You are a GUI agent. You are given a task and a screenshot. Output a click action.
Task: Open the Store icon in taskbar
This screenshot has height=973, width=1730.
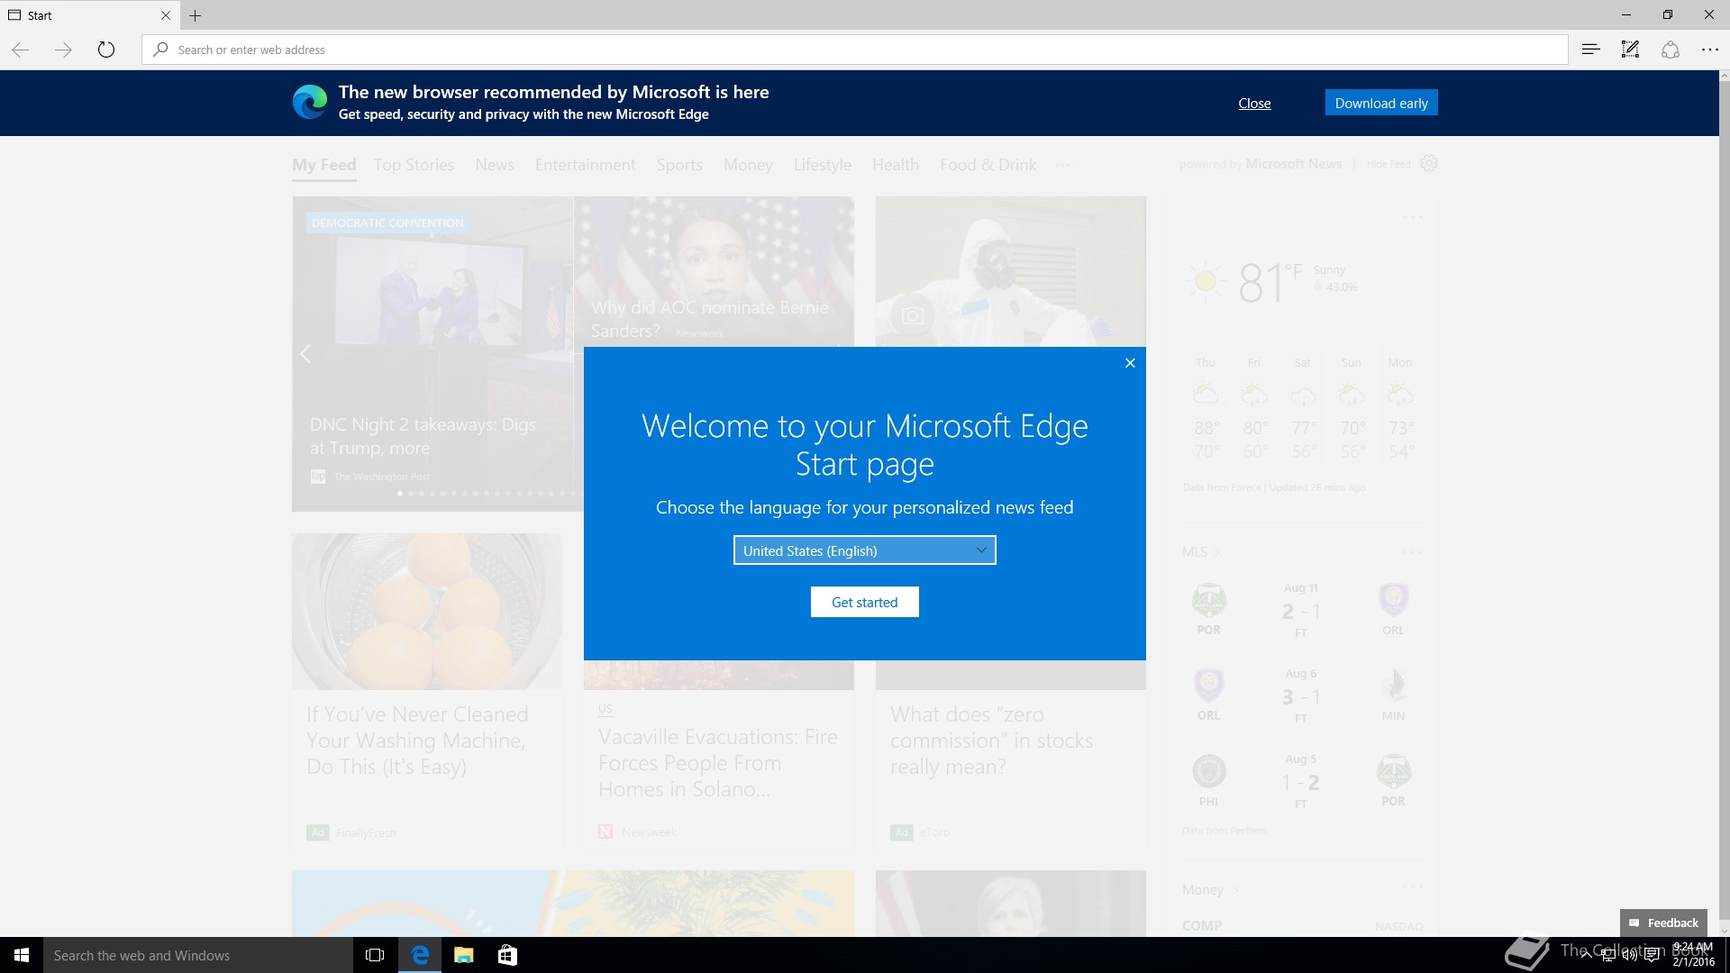[507, 955]
